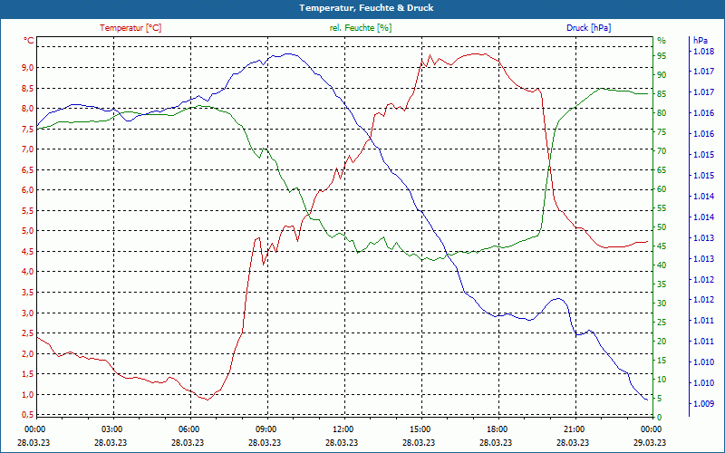Click "55" on the green humidity axis
This screenshot has width=725, height=453.
pos(662,208)
